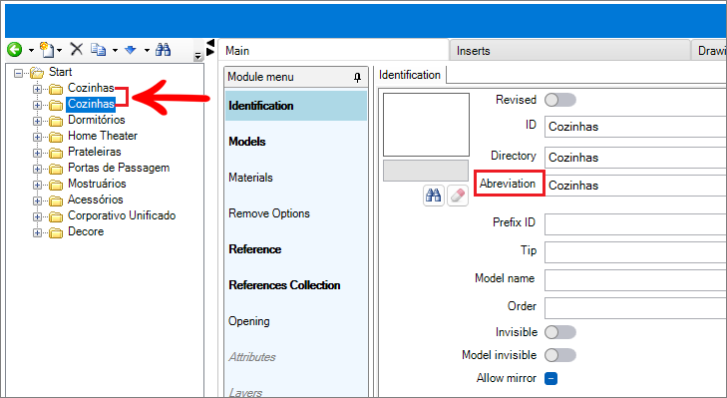This screenshot has width=727, height=398.
Task: Switch to the Inserts tab
Action: coord(569,50)
